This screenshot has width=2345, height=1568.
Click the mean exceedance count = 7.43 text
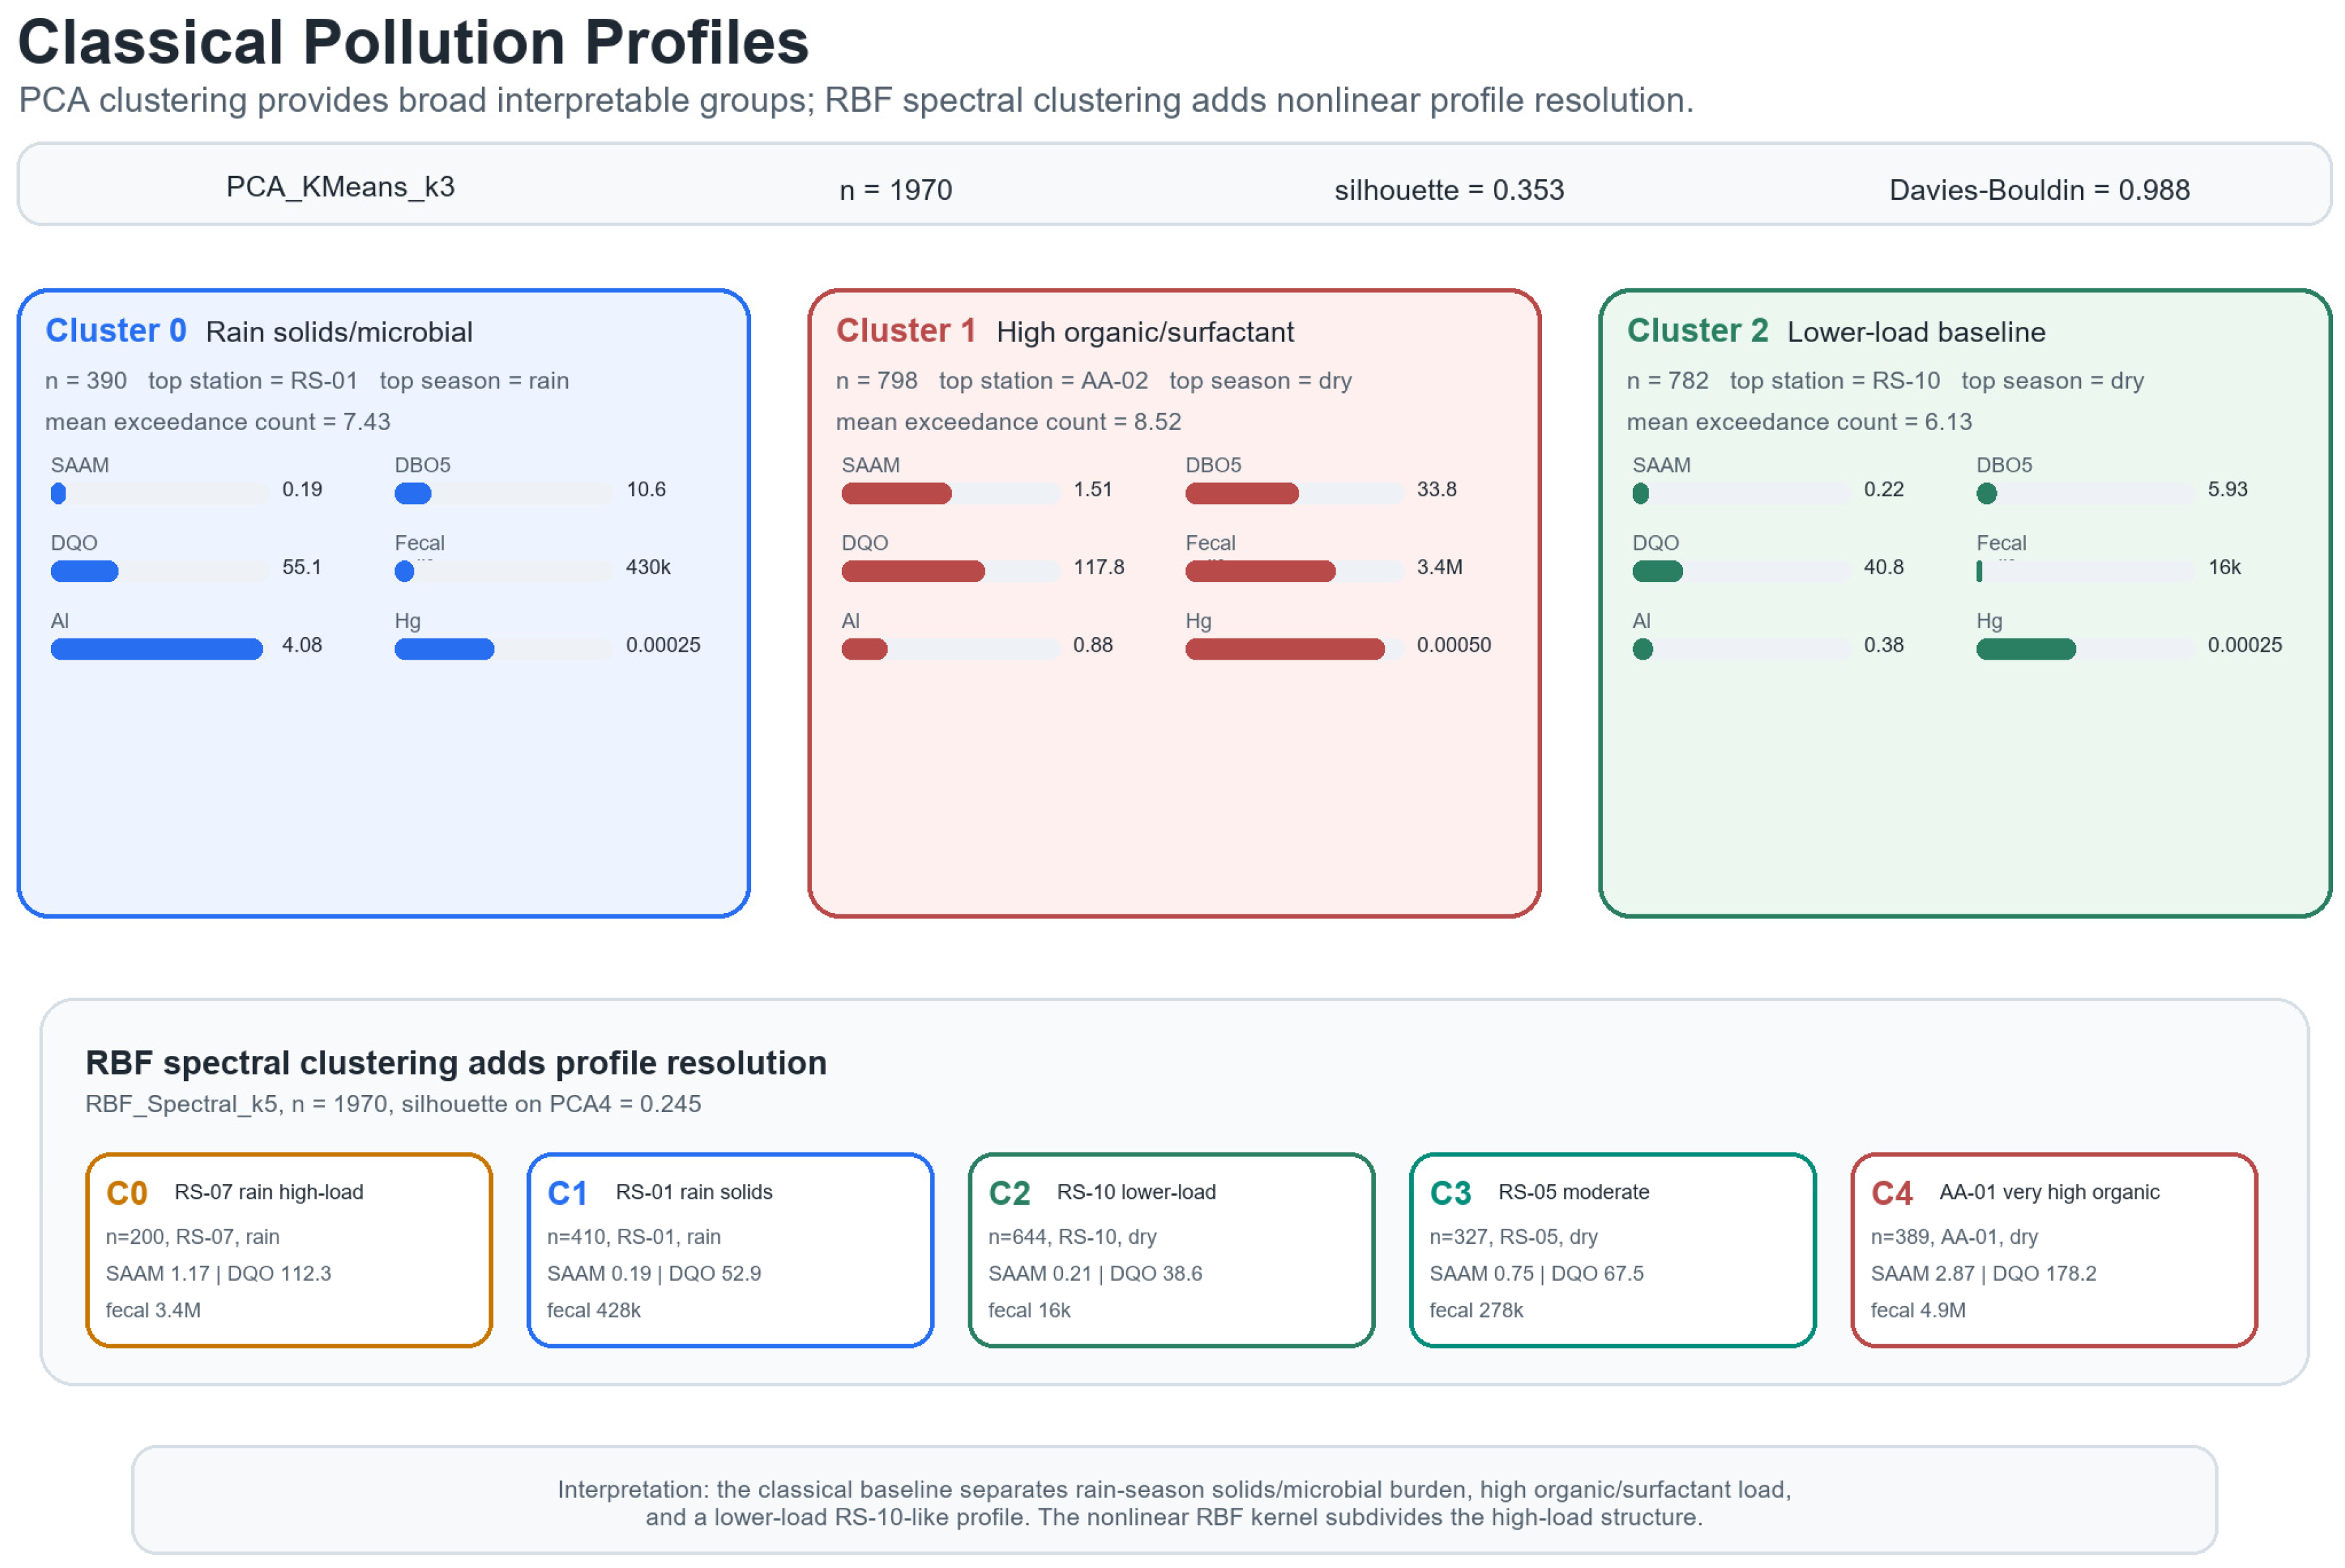217,422
